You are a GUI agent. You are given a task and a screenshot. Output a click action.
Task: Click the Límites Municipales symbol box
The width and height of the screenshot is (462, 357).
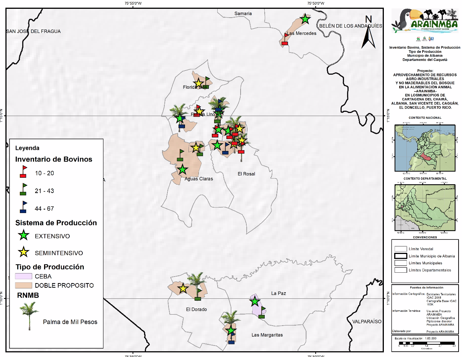[400, 263]
